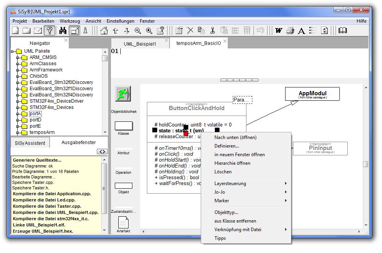The image size is (382, 253).
Task: Click the binoculars search icon in toolbar
Action: point(63,30)
